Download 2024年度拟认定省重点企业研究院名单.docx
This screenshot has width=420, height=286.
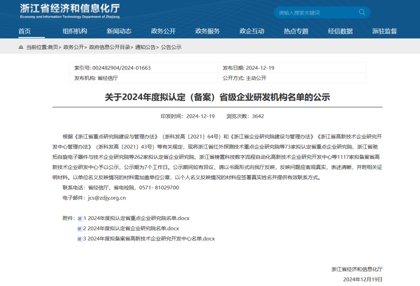(137, 218)
